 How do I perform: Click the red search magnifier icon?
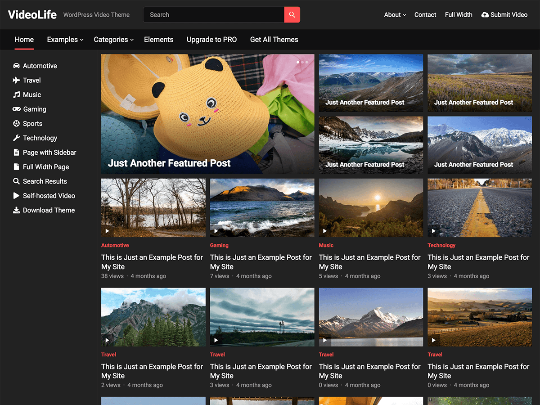pos(292,14)
